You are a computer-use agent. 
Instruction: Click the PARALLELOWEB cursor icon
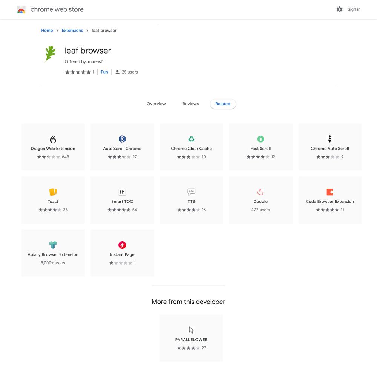tap(191, 330)
